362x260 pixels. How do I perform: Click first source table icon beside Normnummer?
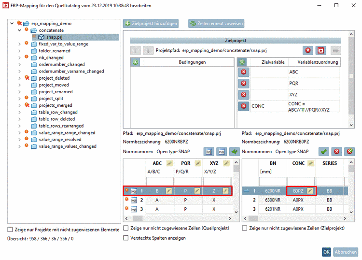point(209,152)
